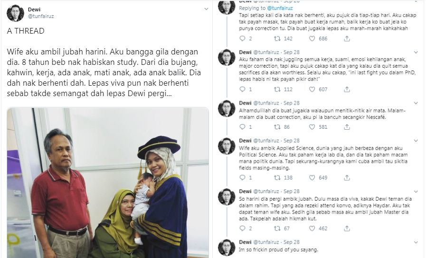This screenshot has height=258, width=427.
Task: Retweet the tweet showing 142 retweets
Action: 277,39
